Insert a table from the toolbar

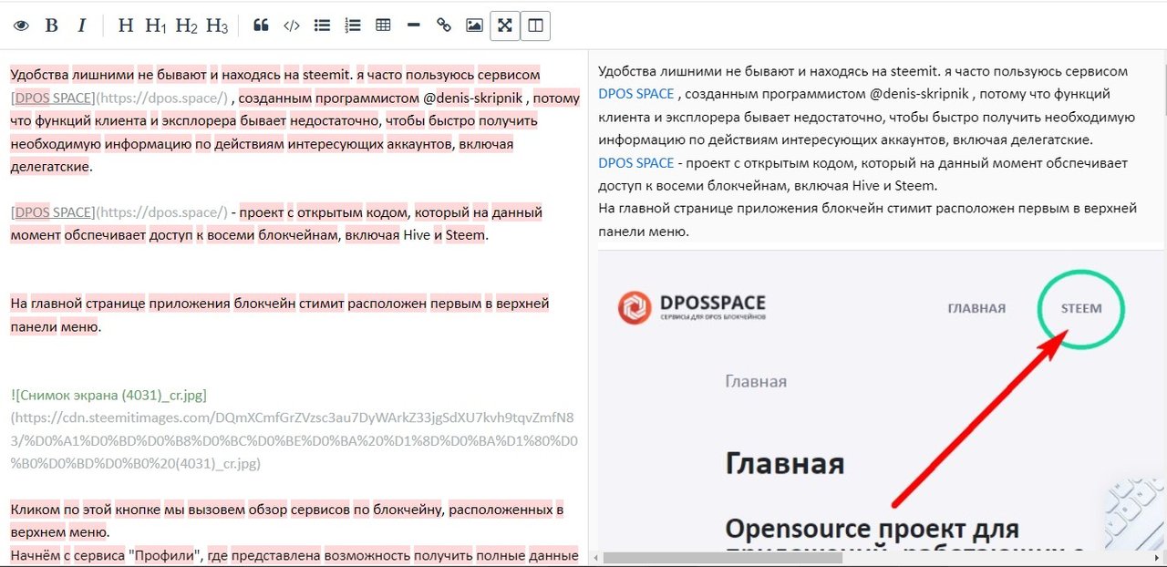click(x=383, y=26)
